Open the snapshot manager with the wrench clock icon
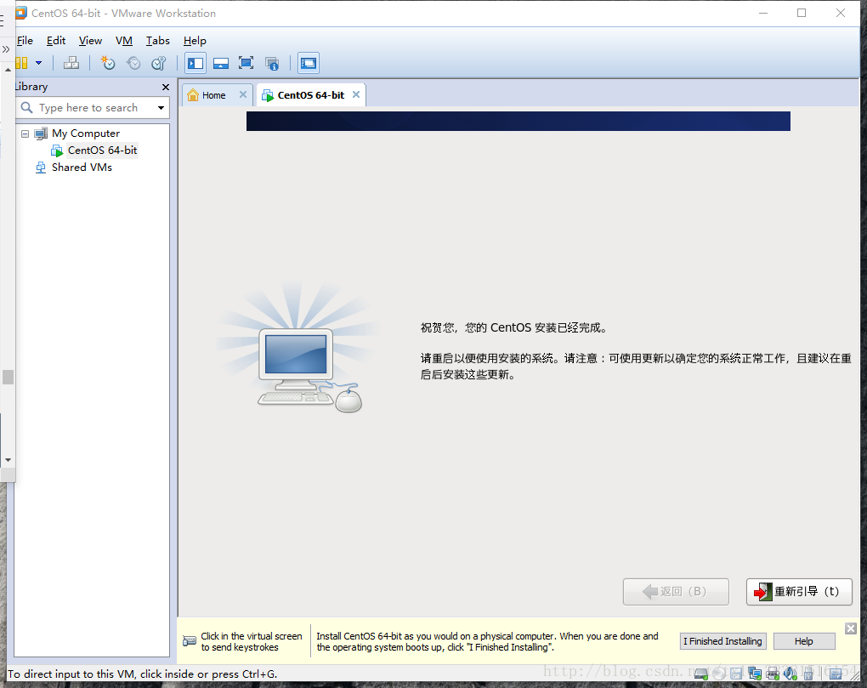The width and height of the screenshot is (867, 688). click(159, 63)
